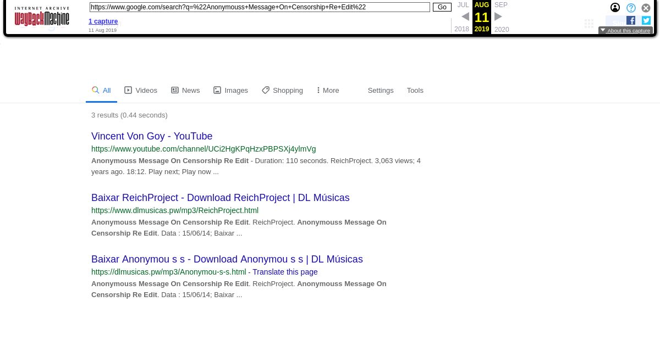
Task: Switch to the News tab
Action: 185,90
